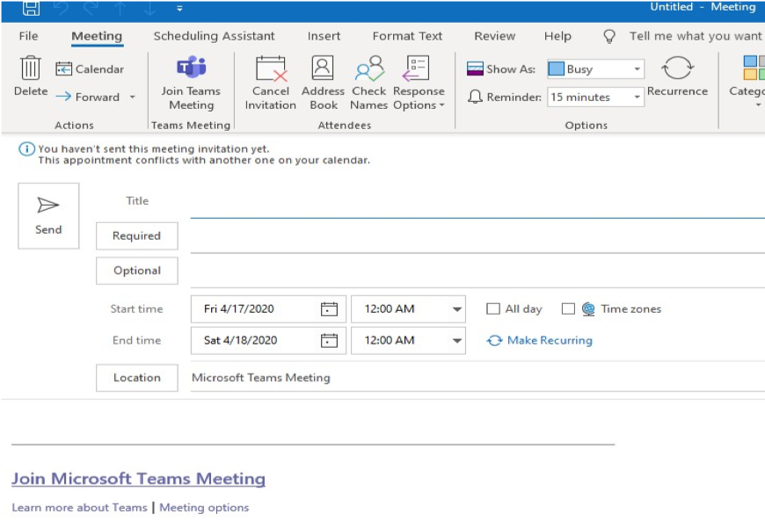Open the Help tab
This screenshot has height=521, width=765.
click(557, 36)
